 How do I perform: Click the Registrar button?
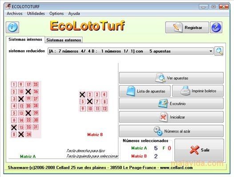(187, 28)
